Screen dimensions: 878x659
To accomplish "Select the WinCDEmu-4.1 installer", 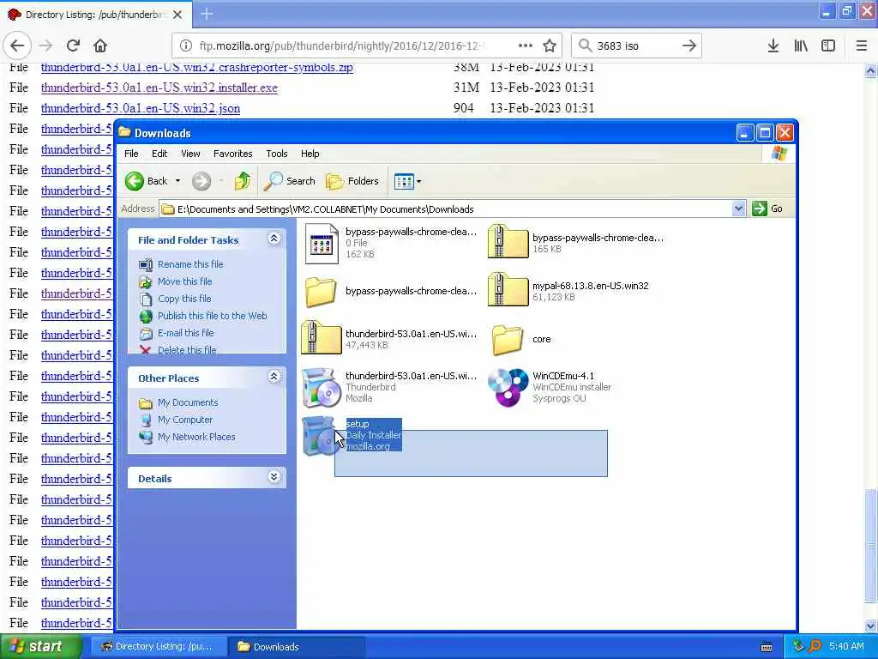I will 508,387.
